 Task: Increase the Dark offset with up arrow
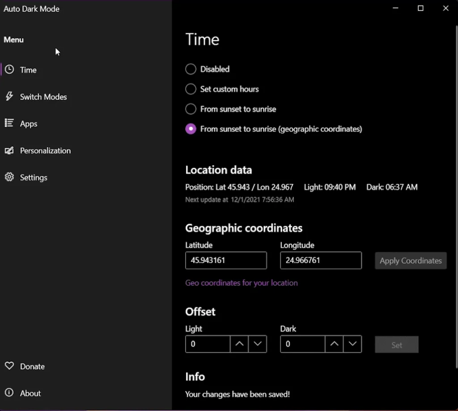334,344
